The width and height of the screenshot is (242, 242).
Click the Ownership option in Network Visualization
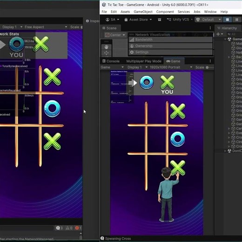[170, 46]
